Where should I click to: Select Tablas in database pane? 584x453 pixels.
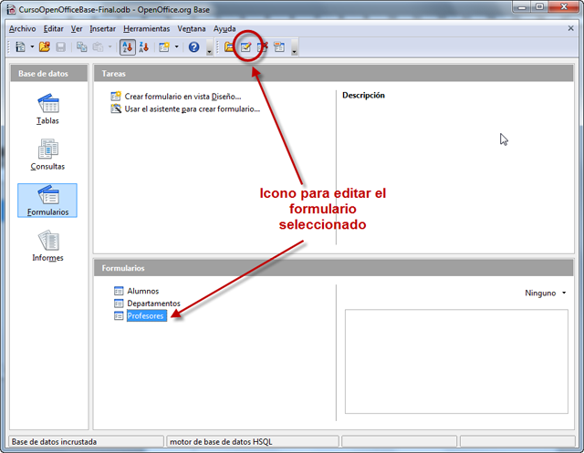[x=47, y=109]
